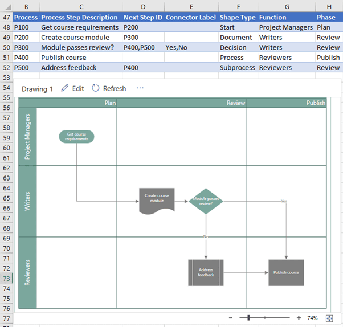343x327 pixels.
Task: Select the 'Address feedback' subprocess shape
Action: [x=206, y=272]
